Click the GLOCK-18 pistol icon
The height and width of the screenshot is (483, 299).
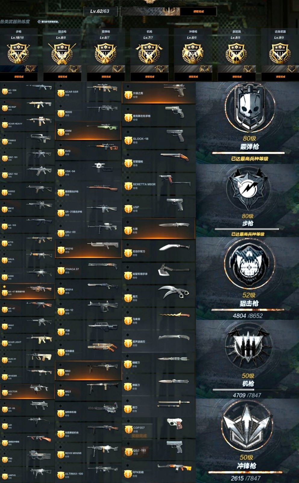(x=175, y=135)
